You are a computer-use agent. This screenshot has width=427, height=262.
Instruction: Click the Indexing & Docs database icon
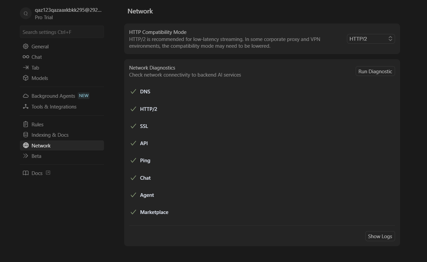coord(26,135)
